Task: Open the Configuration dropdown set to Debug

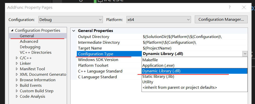Action: click(71, 19)
